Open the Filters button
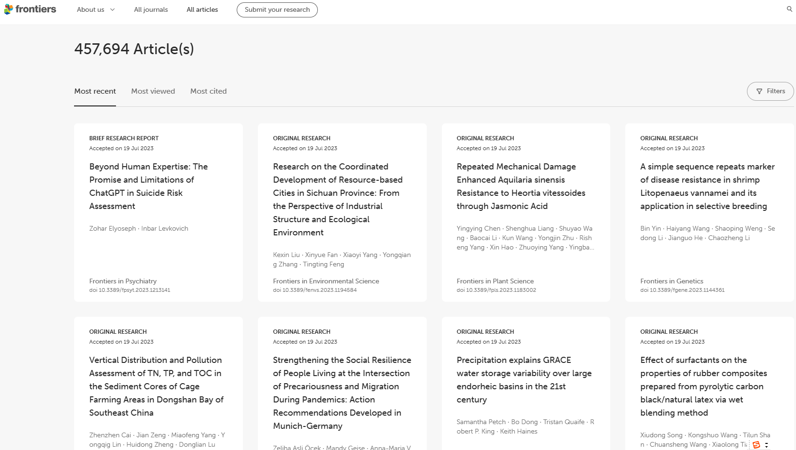This screenshot has width=796, height=450. (771, 91)
